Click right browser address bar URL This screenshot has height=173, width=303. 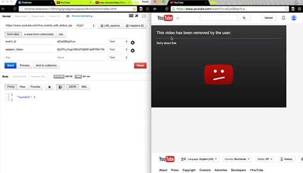point(211,9)
